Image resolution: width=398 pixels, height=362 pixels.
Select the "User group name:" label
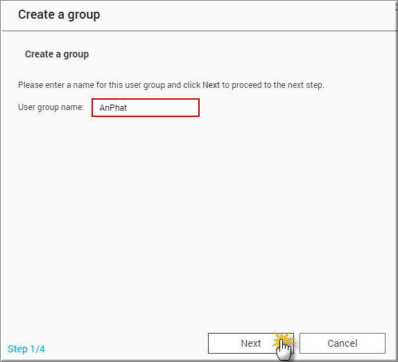51,107
